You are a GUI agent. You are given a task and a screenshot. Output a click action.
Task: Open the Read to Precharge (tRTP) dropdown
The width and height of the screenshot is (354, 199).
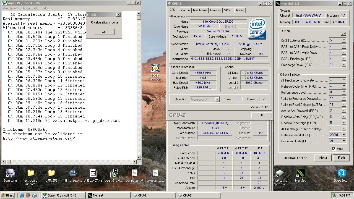tap(344, 123)
